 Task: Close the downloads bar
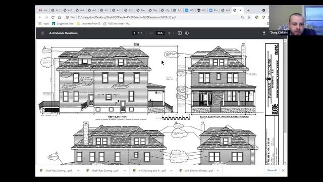(x=283, y=170)
